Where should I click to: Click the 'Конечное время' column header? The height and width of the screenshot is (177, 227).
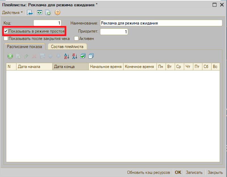tap(140, 67)
